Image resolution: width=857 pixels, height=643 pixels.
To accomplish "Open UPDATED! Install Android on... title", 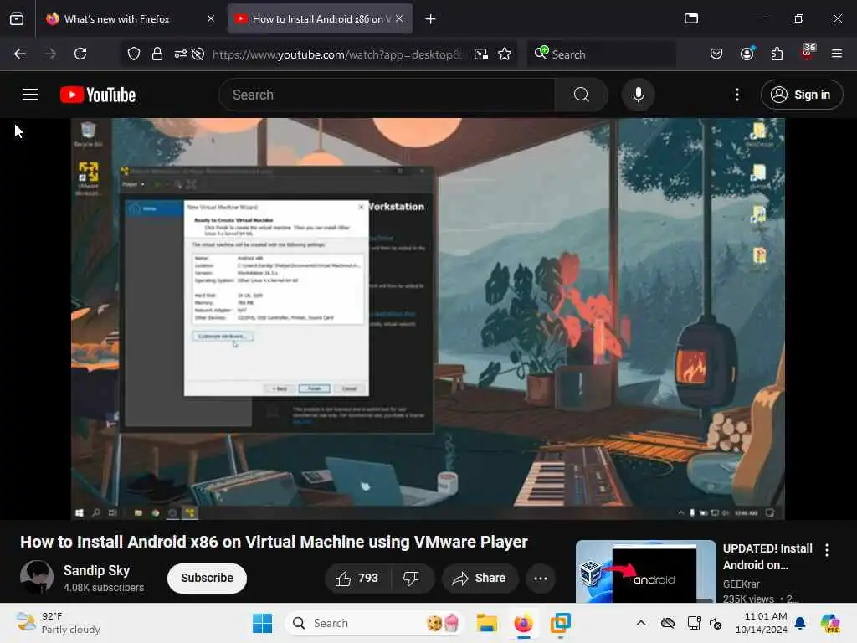I will [x=767, y=557].
